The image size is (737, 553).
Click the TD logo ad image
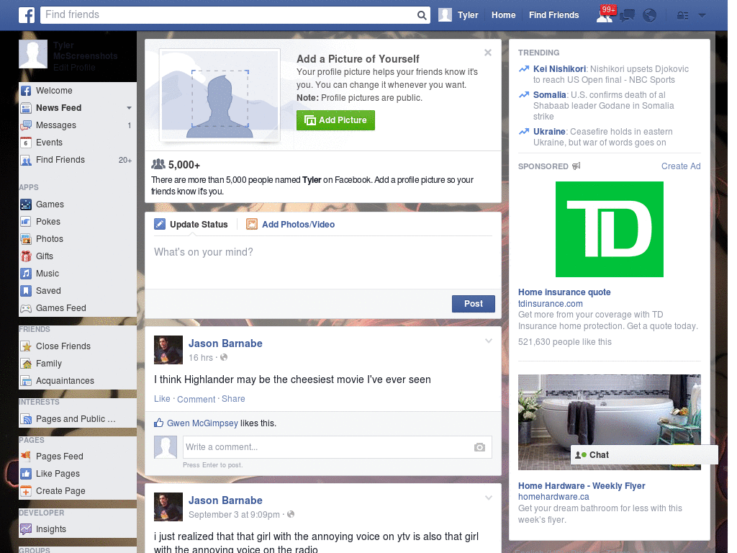tap(609, 230)
